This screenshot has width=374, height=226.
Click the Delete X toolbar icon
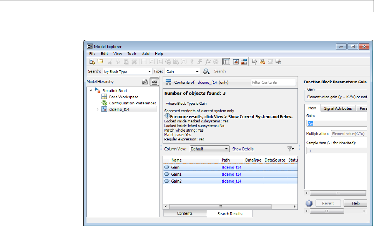[134, 62]
